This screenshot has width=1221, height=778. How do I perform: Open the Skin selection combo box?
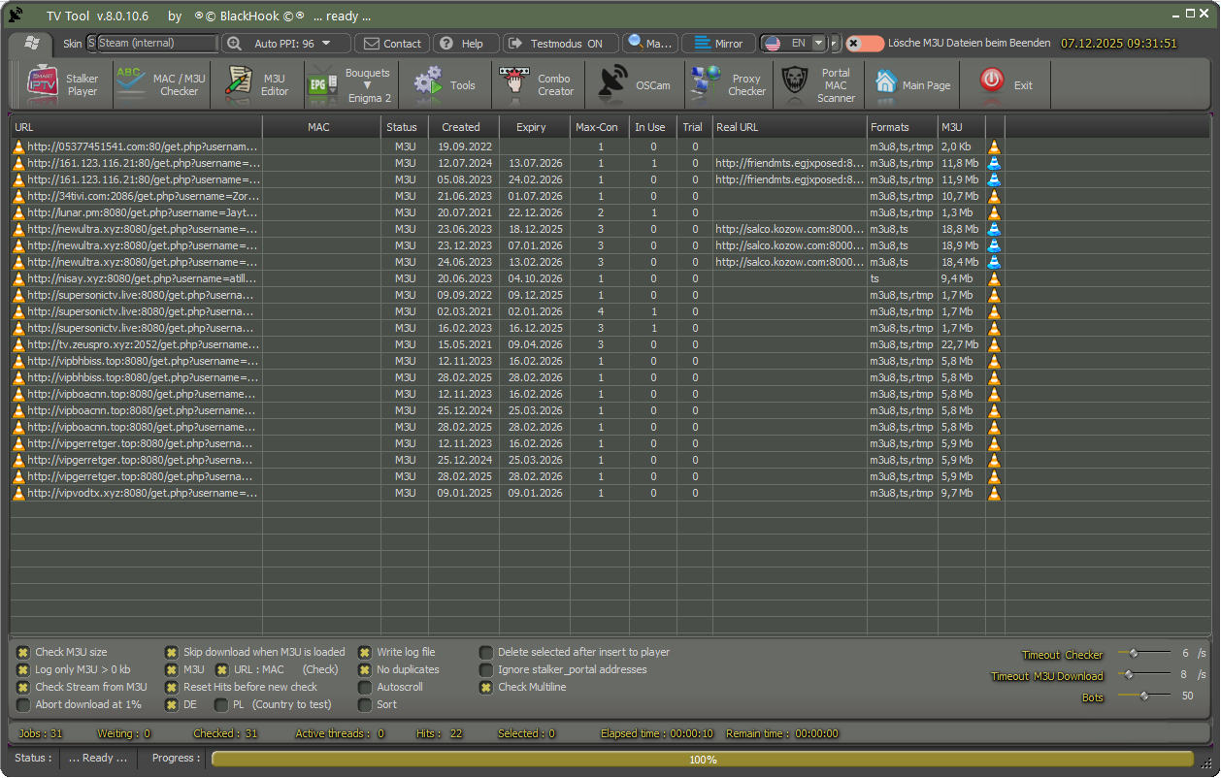click(x=155, y=44)
